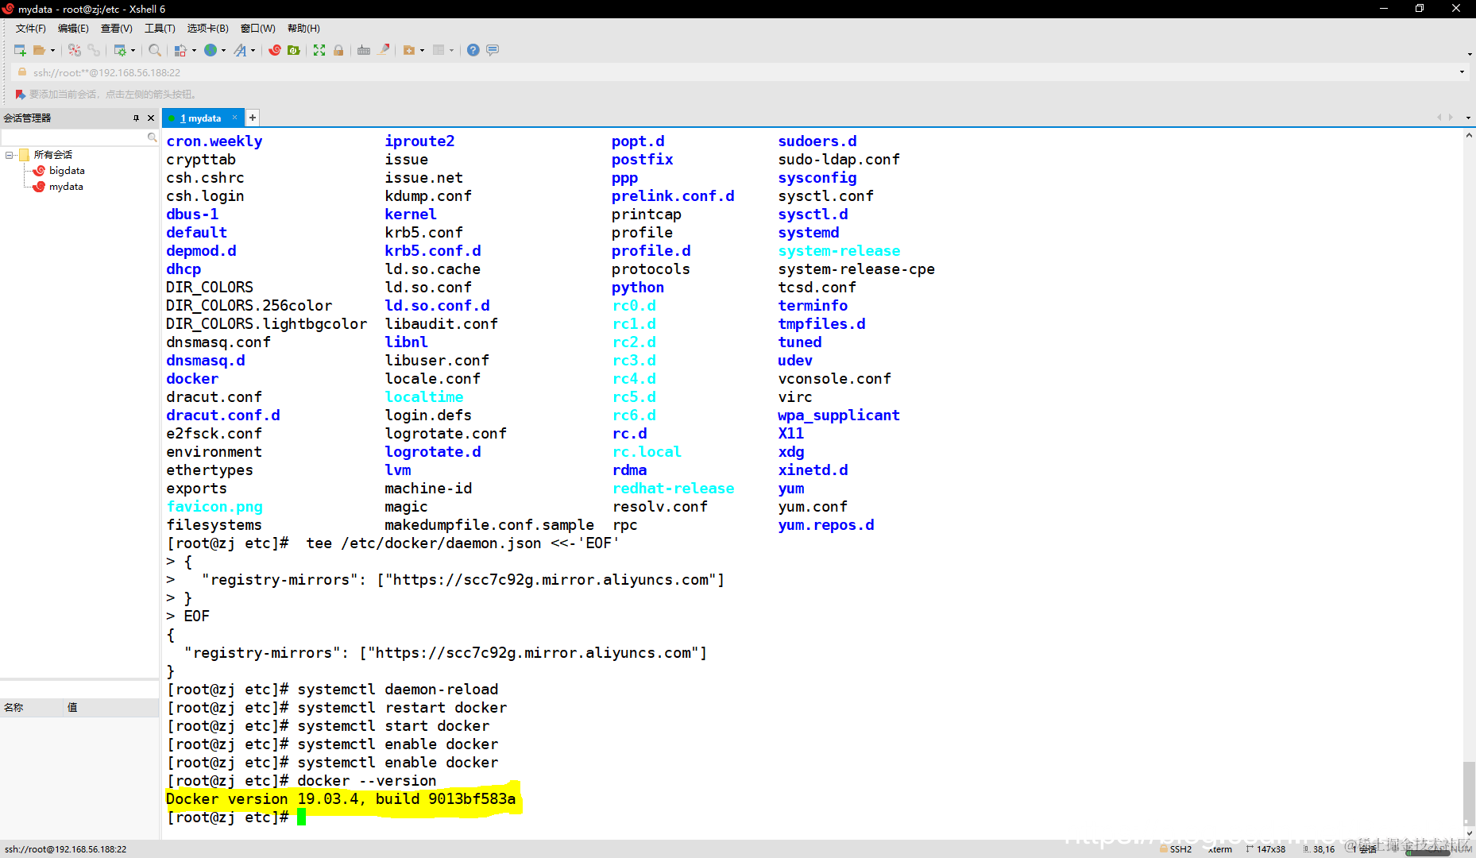Open the 文件(F) menu

(31, 29)
